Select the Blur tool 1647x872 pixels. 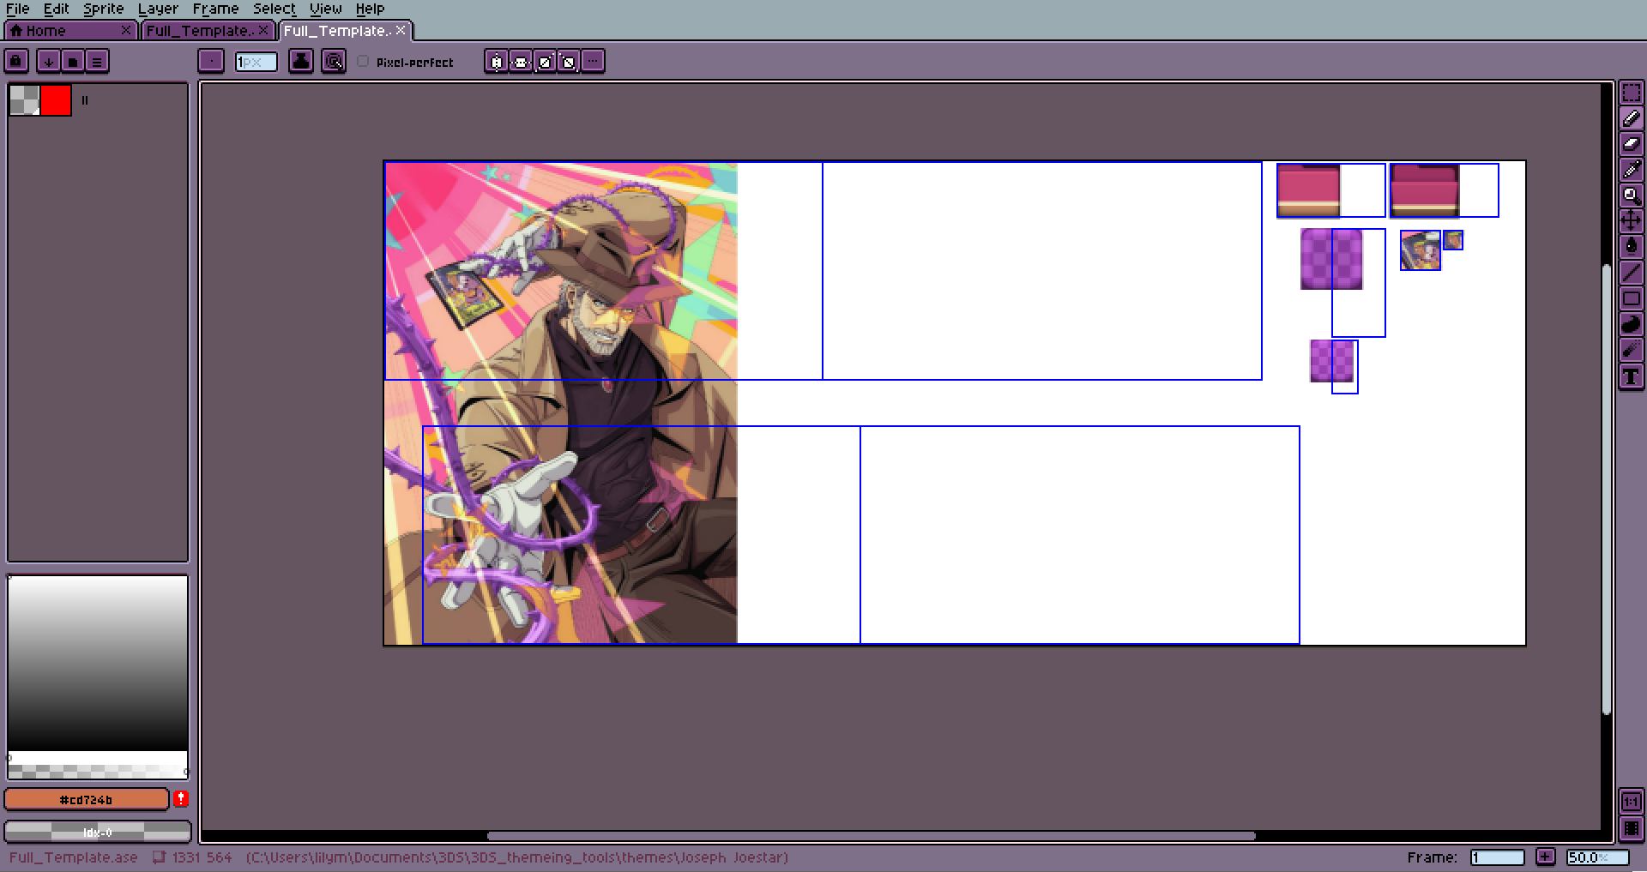[x=1631, y=350]
